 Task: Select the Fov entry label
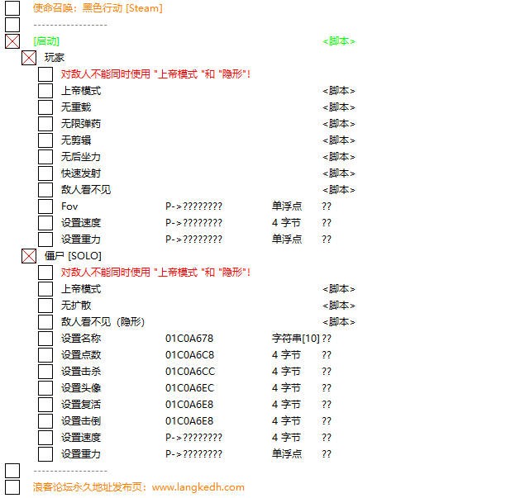[69, 206]
